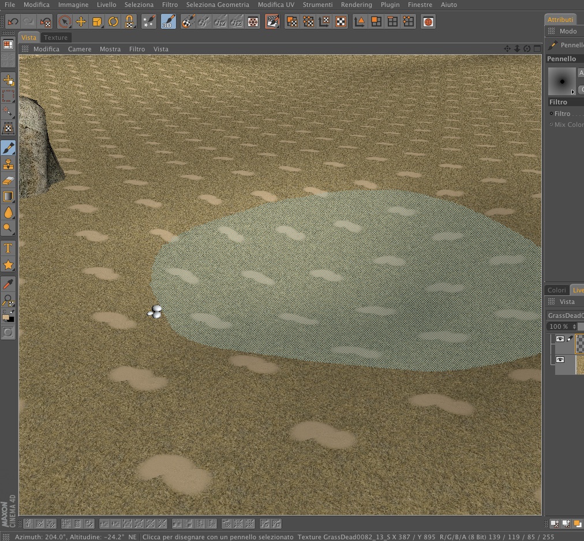Select the Eyedropper color picker tool
Viewport: 584px width, 541px height.
click(8, 284)
